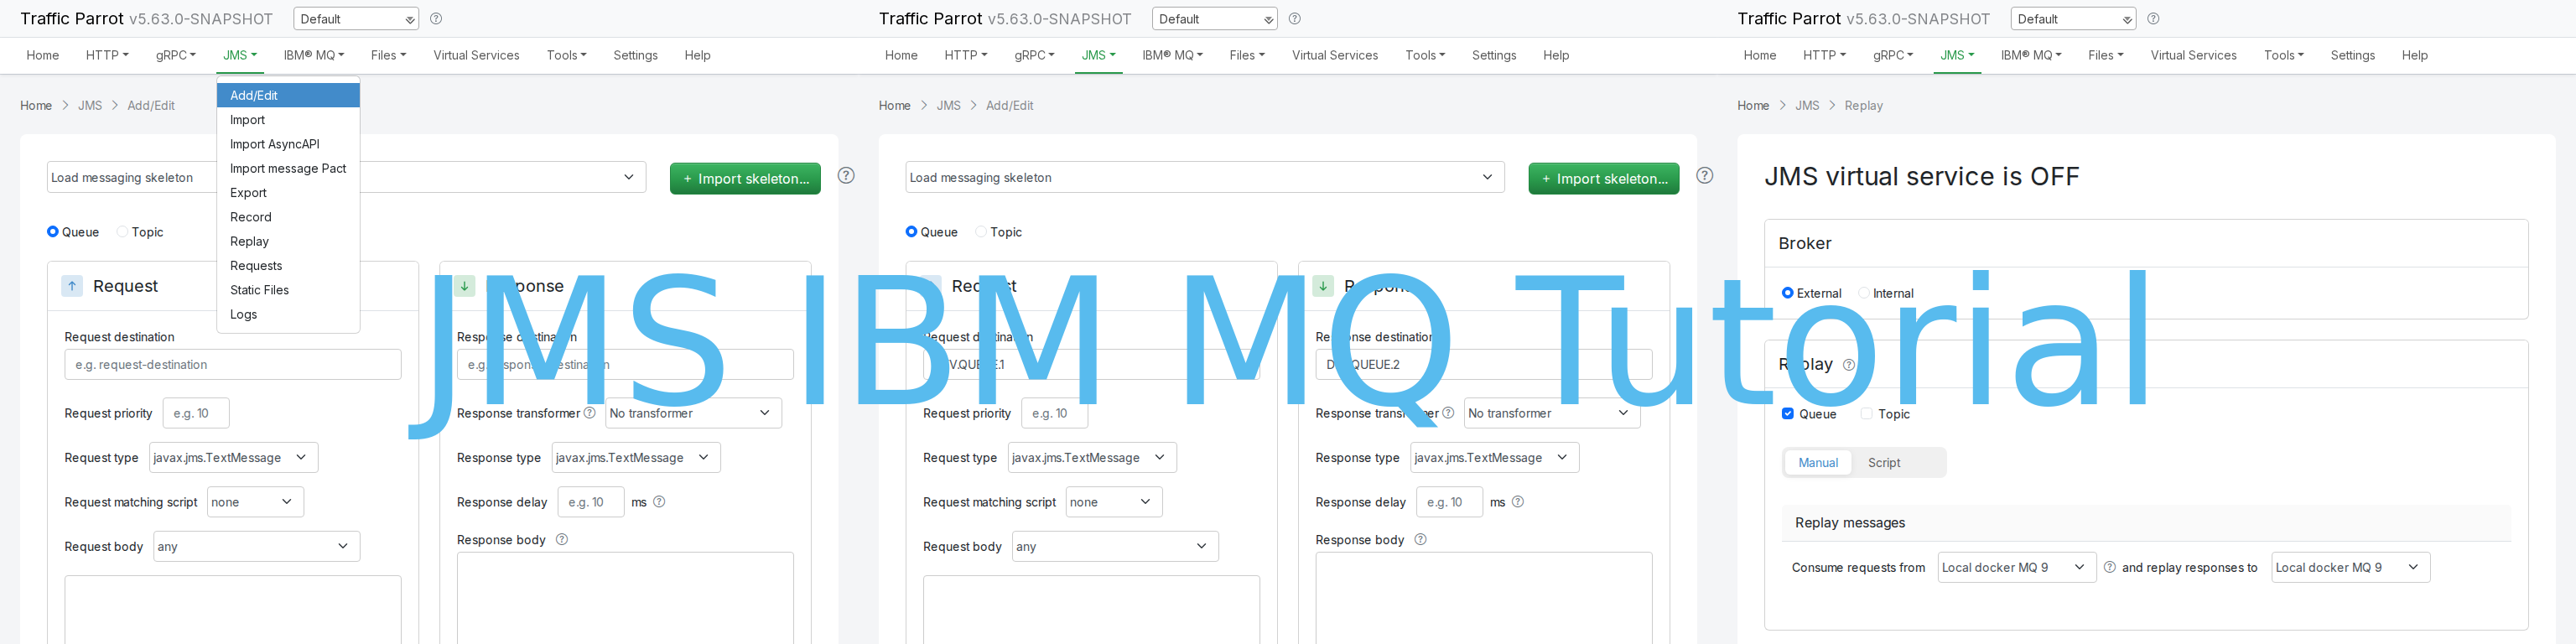The image size is (2576, 644).
Task: Select Topic radio in left panel
Action: (x=122, y=232)
